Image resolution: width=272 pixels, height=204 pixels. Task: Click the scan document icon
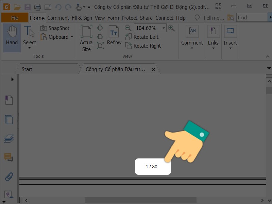(x=48, y=7)
